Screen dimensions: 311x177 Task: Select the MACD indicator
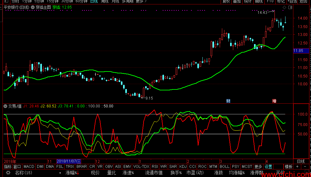click(29, 167)
